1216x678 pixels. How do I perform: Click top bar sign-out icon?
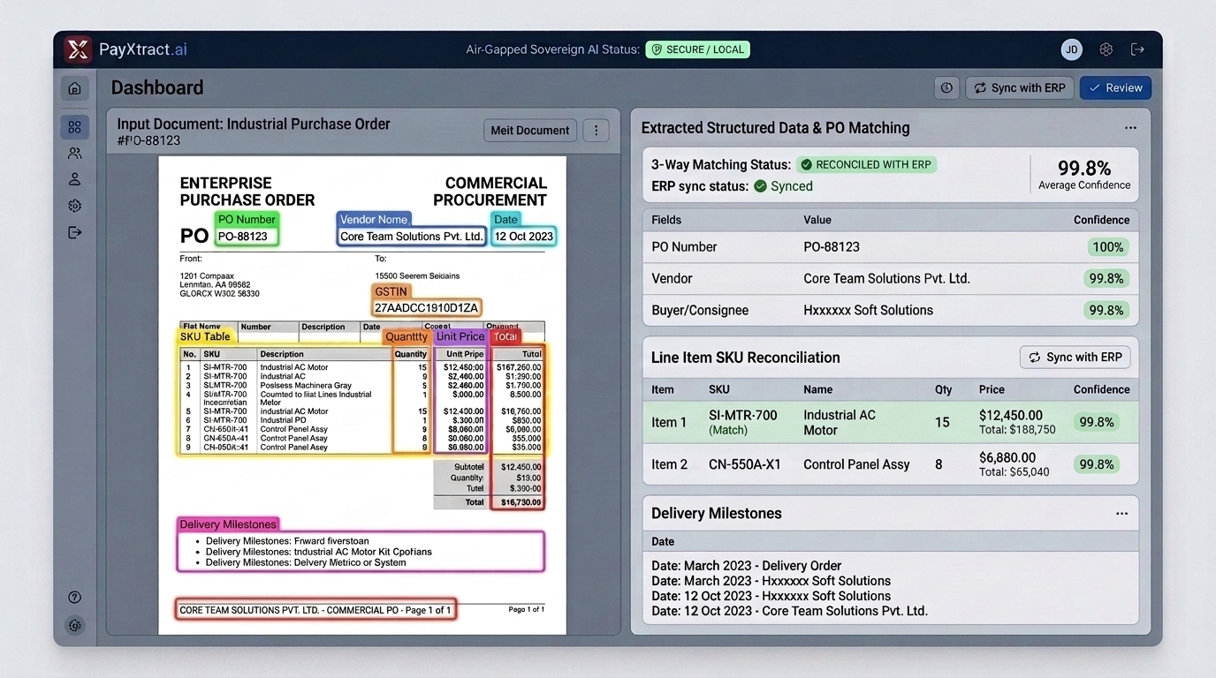point(1137,49)
